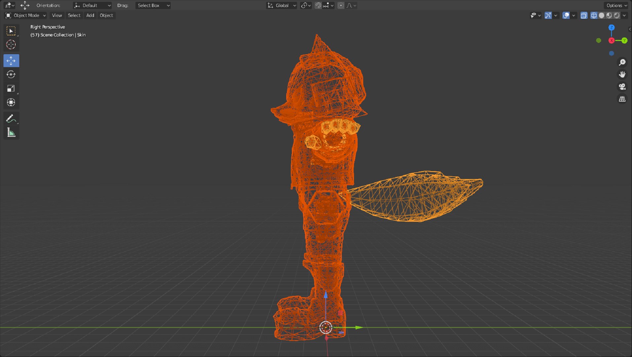Open the pivot point dropdown
This screenshot has height=357, width=632.
click(x=306, y=5)
